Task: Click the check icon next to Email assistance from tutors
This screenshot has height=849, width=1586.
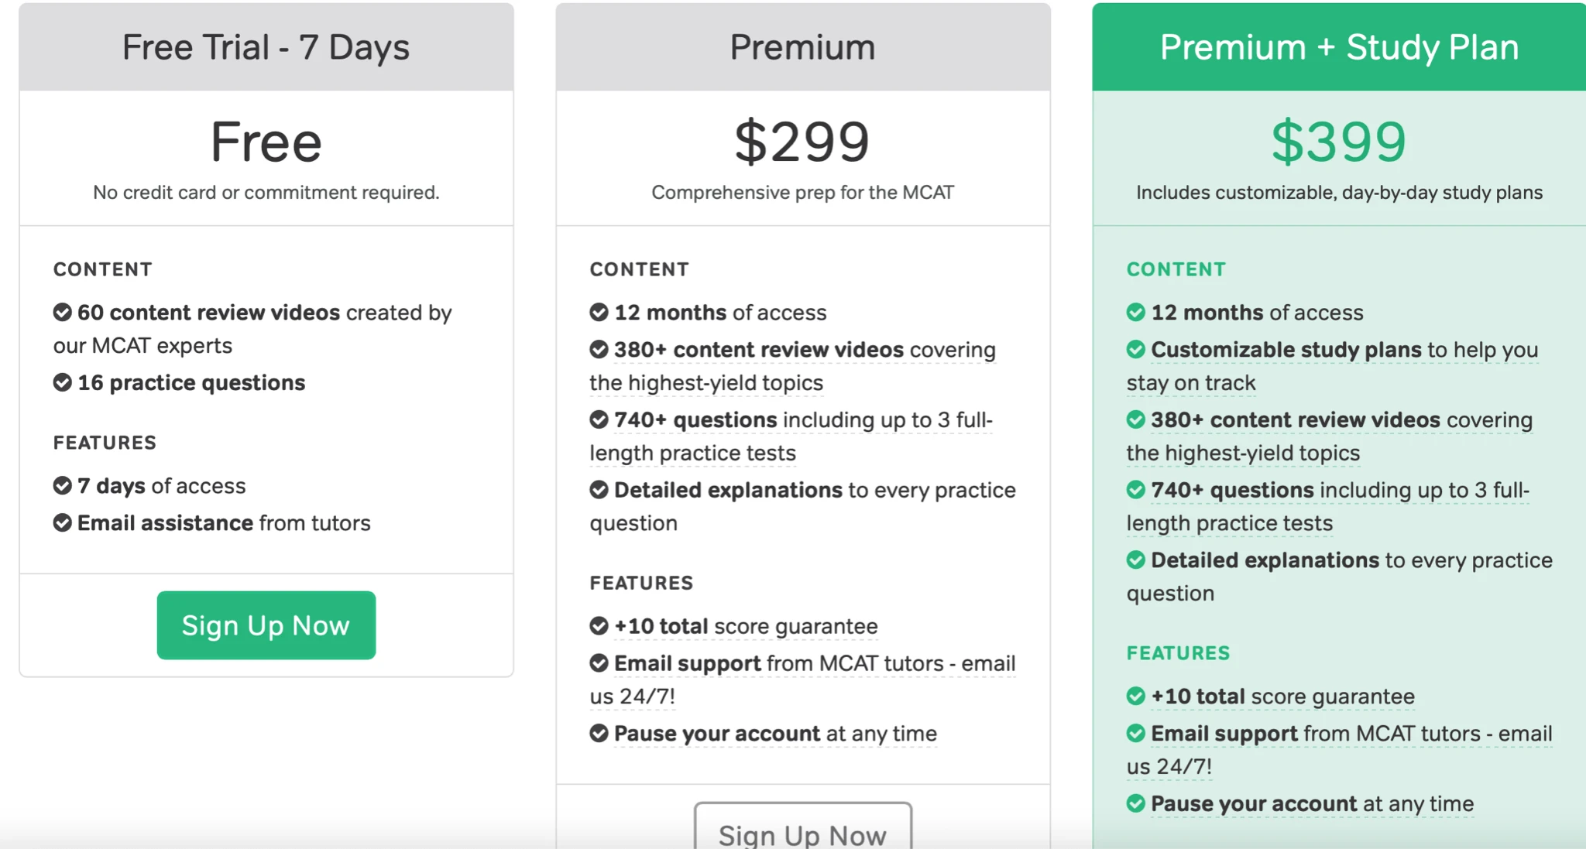Action: (x=62, y=522)
